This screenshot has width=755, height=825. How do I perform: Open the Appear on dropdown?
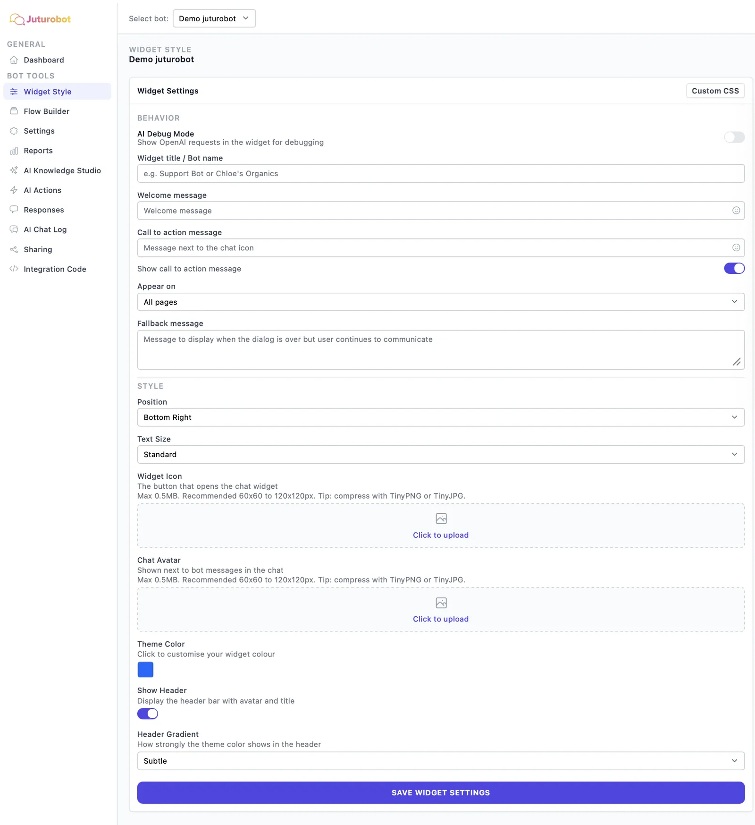click(441, 302)
